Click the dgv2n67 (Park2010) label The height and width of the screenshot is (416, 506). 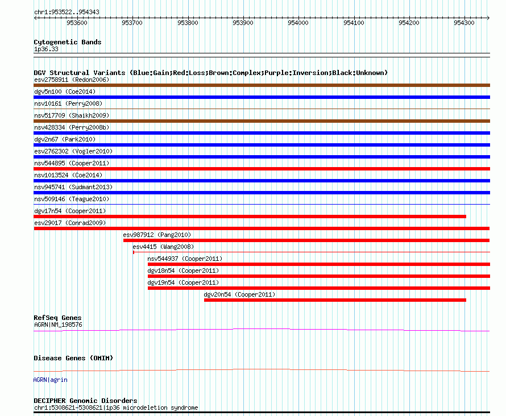(65, 139)
